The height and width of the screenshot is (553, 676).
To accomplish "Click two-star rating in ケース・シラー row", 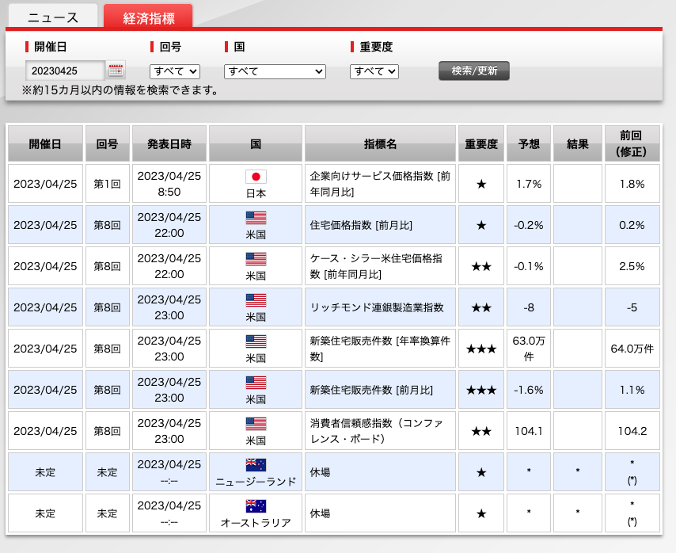I will click(x=481, y=267).
